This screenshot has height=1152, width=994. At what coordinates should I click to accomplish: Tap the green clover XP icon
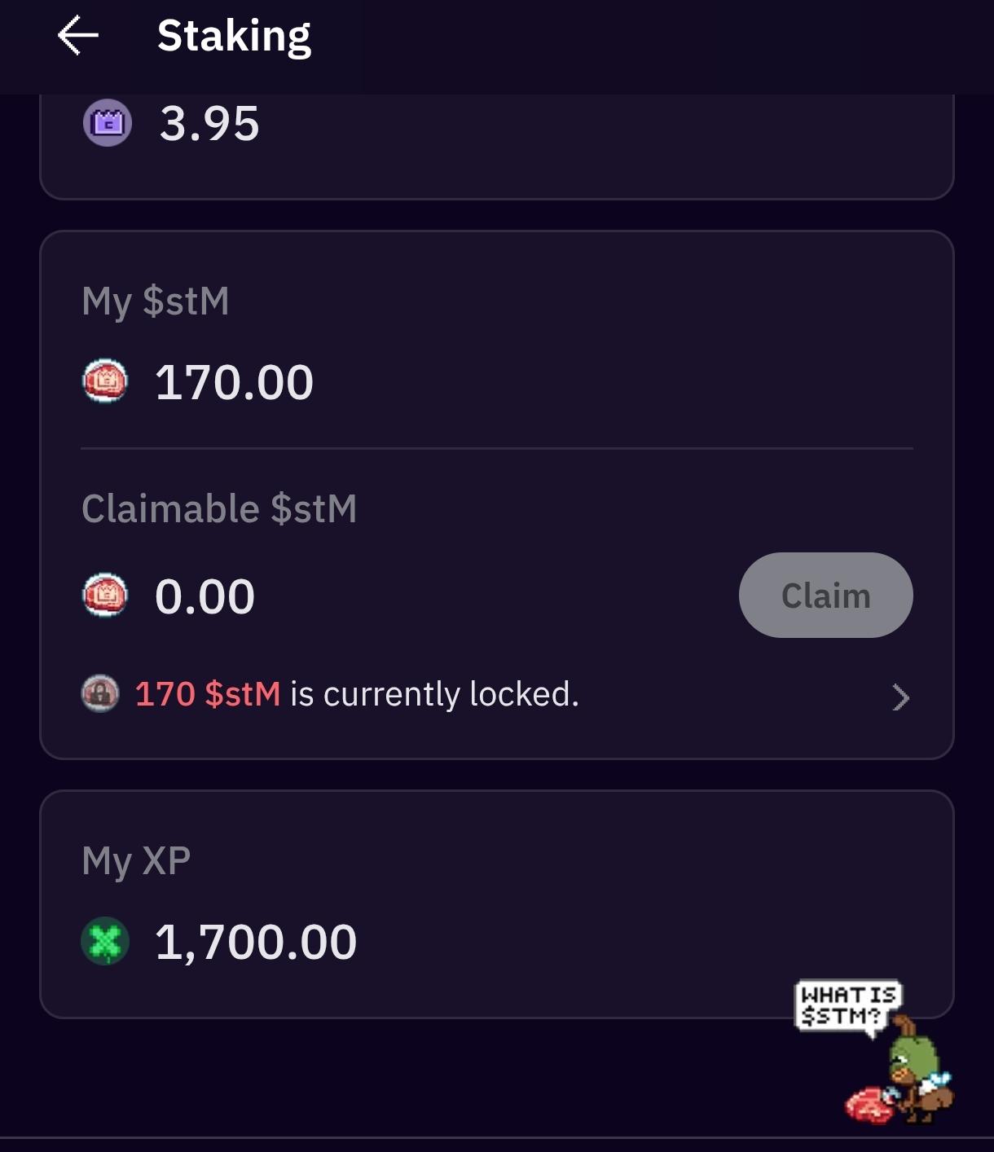click(105, 941)
